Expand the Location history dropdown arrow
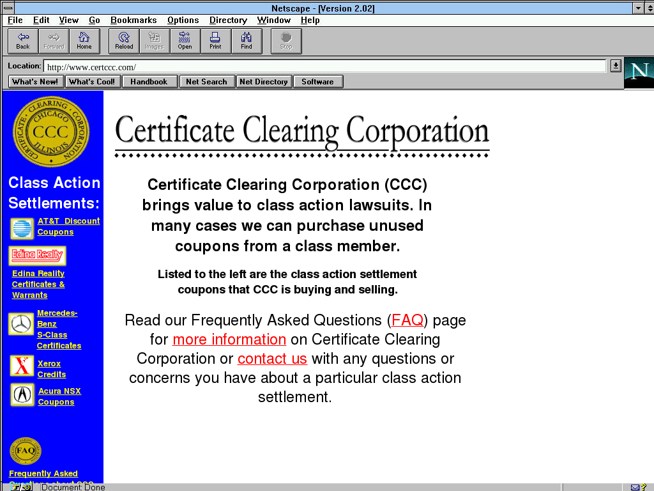This screenshot has width=654, height=491. click(616, 66)
